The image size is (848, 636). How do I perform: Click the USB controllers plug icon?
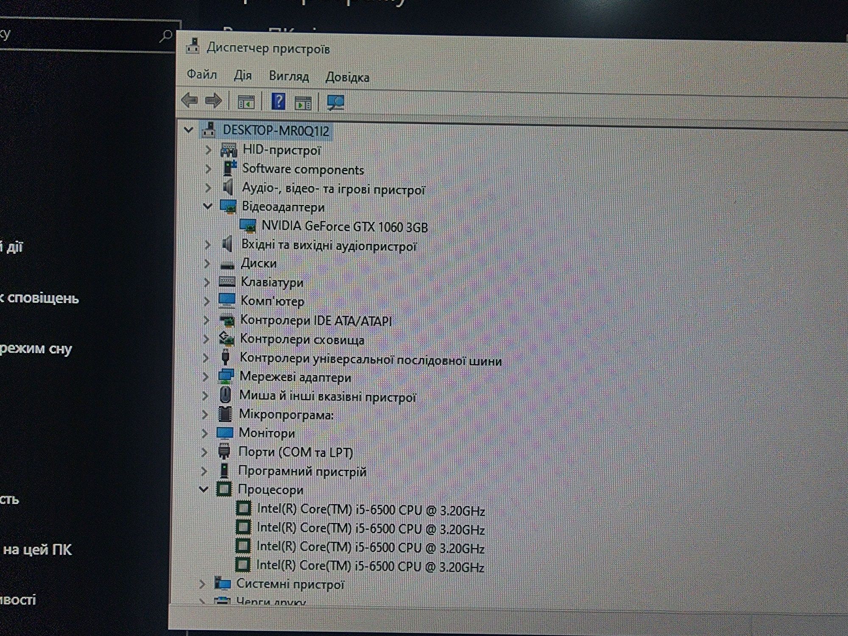[226, 357]
